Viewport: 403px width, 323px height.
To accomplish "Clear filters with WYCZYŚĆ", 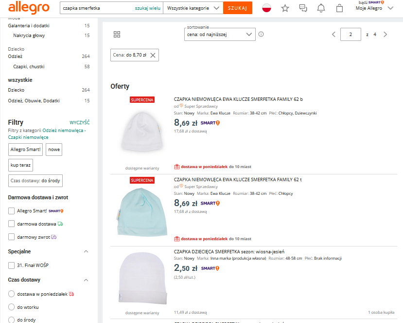I will click(79, 122).
